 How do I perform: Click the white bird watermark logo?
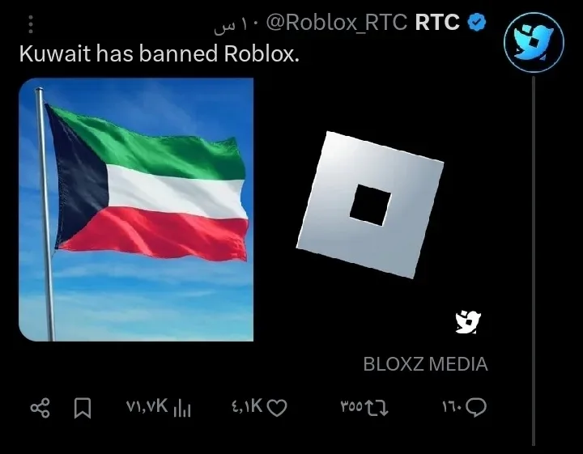(469, 322)
